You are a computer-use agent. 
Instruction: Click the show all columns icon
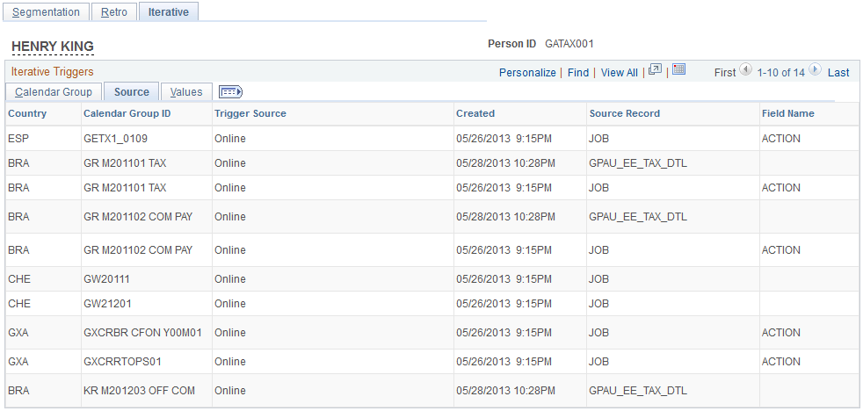coord(230,92)
